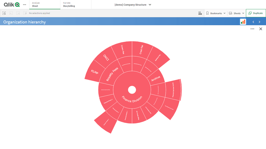The image size is (266, 149).
Task: Open the Smart Search tool
Action: [4, 13]
